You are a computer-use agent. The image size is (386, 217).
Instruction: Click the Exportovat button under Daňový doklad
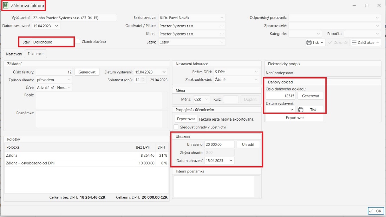point(294,118)
